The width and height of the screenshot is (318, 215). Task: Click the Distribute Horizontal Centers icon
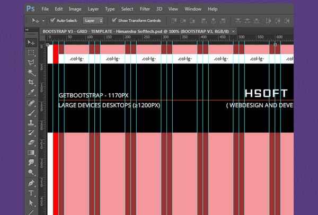[x=278, y=21]
